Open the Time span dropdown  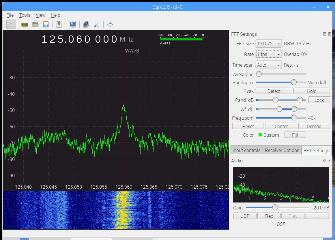pos(269,65)
